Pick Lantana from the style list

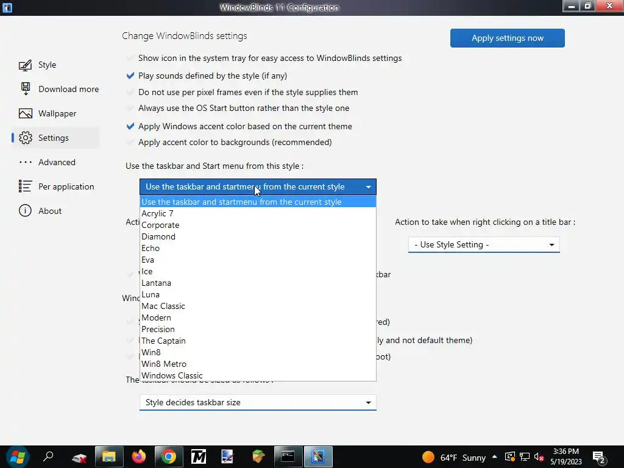click(258, 283)
